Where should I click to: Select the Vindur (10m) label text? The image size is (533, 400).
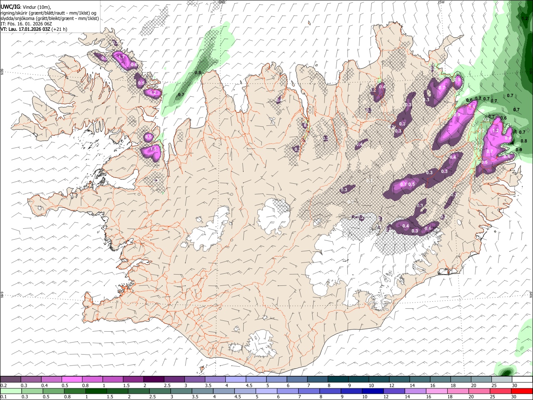[x=36, y=7]
